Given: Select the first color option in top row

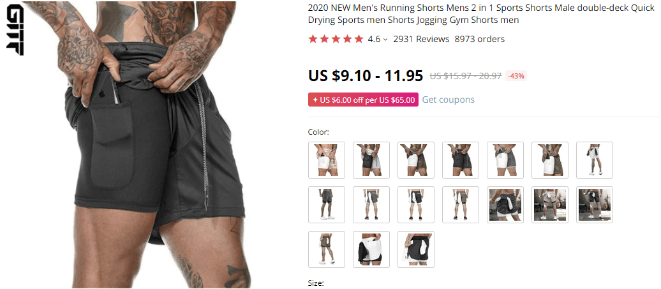Looking at the screenshot, I should (x=327, y=160).
